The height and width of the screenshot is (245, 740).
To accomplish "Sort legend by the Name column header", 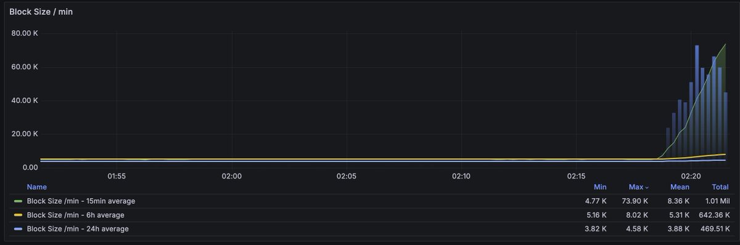I will point(36,187).
